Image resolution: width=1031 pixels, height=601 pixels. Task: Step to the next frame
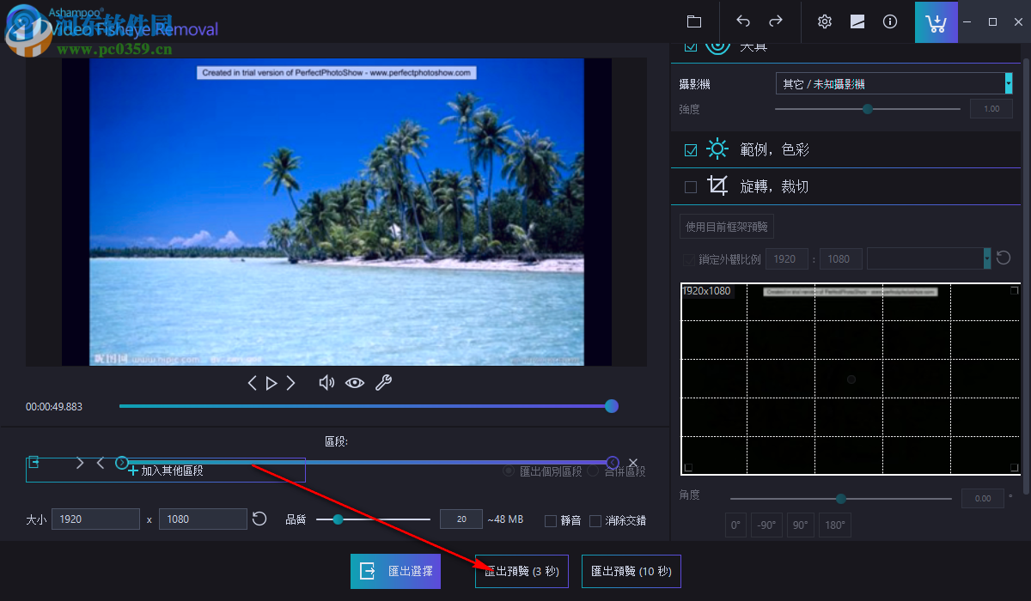click(290, 382)
